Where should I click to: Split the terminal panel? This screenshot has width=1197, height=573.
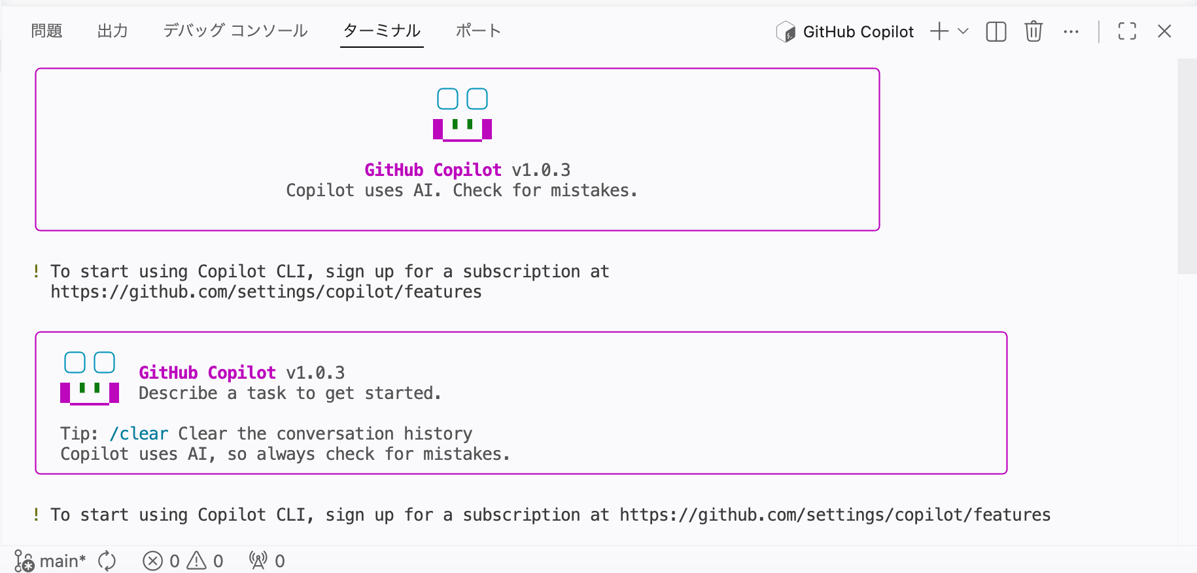click(x=996, y=31)
